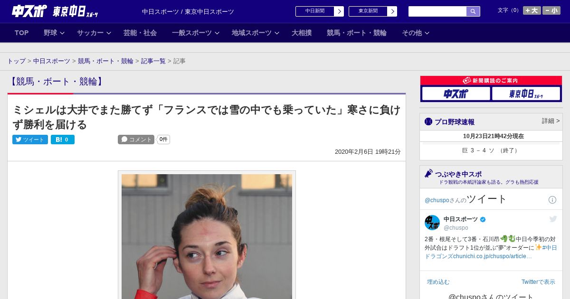
Task: Open the 一般スポーツ menu
Action: coord(192,33)
